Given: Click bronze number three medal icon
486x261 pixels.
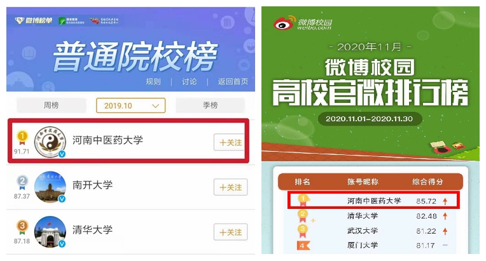Looking at the screenshot, I should 22,227.
